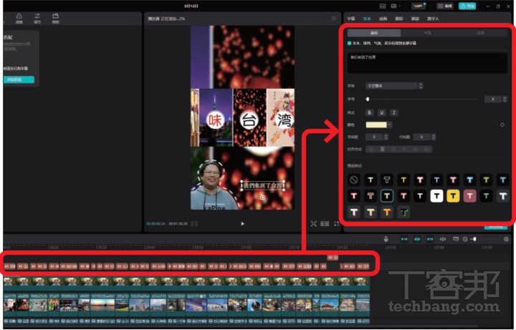
Task: Choose the yellow T preset on black
Action: (403, 180)
